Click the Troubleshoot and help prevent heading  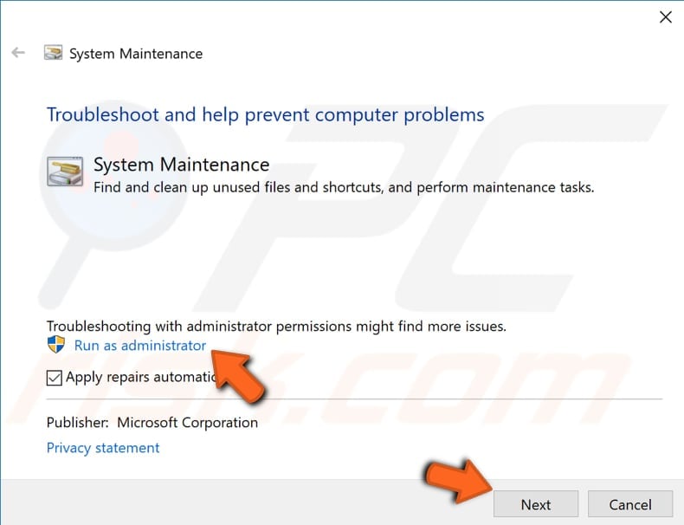tap(265, 115)
